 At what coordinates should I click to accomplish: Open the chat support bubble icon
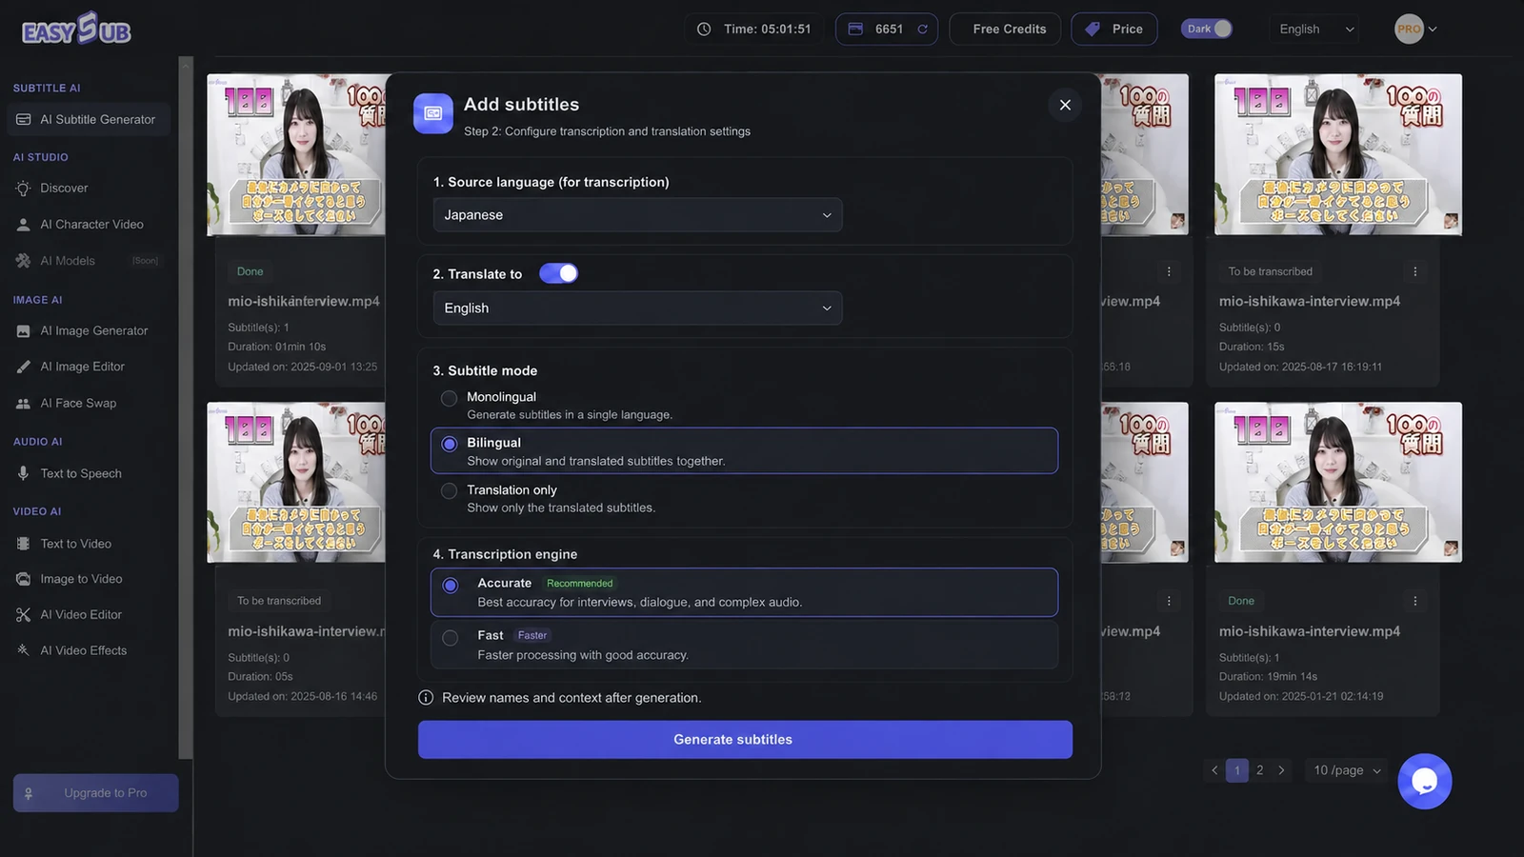tap(1424, 781)
